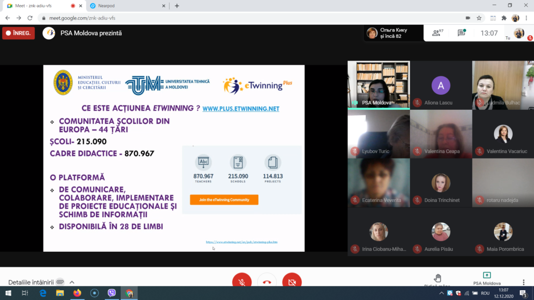The height and width of the screenshot is (300, 534).
Task: Toggle the camera on/off button
Action: click(x=291, y=281)
